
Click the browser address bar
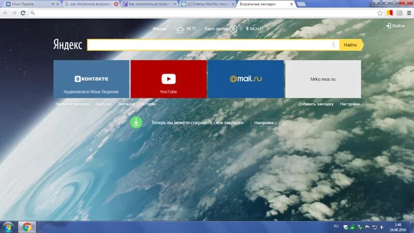click(x=206, y=12)
